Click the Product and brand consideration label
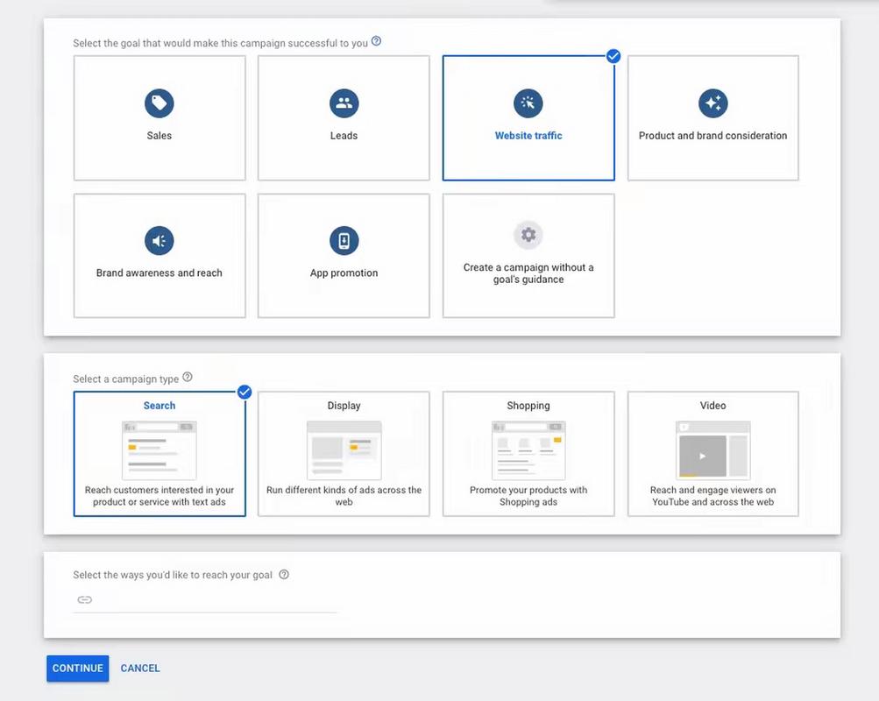 pos(712,136)
